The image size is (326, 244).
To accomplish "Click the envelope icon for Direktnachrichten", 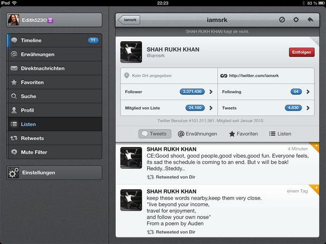I will point(14,68).
